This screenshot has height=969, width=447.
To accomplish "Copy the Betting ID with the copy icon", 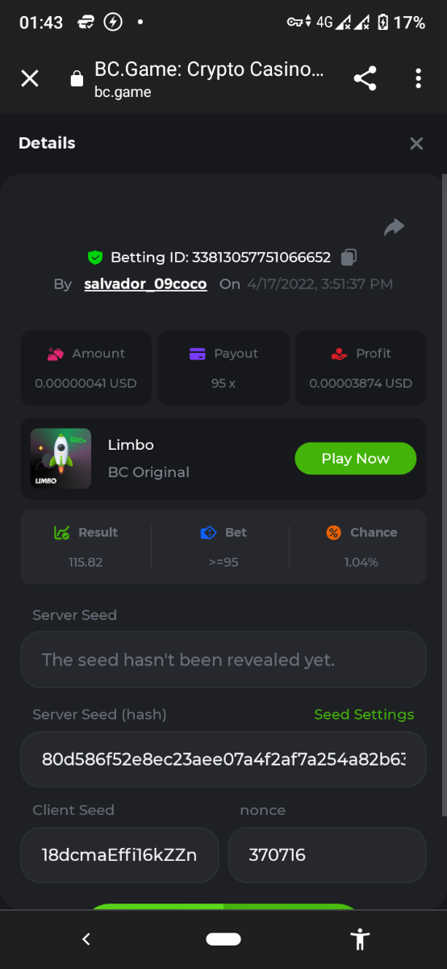I will [349, 258].
